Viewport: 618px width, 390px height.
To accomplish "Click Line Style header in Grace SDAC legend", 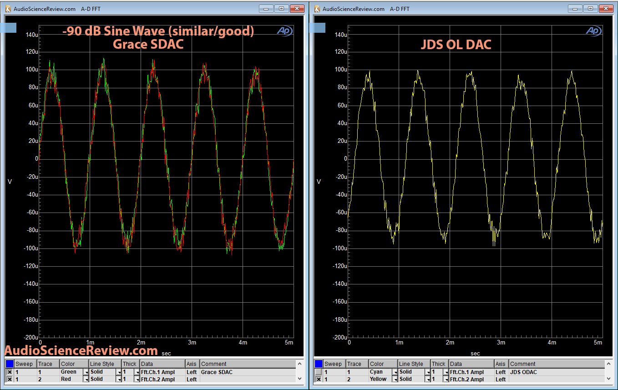I will pos(105,364).
